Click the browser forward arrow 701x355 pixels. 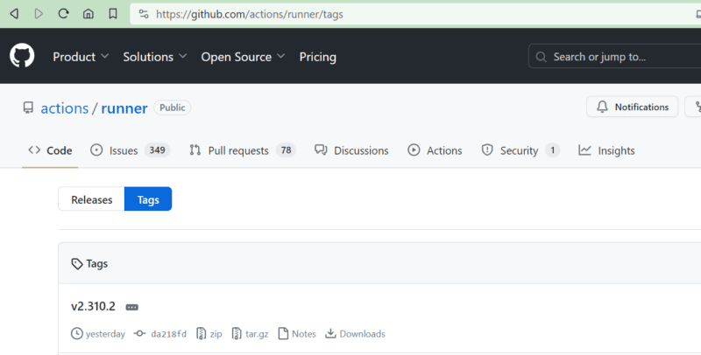39,14
